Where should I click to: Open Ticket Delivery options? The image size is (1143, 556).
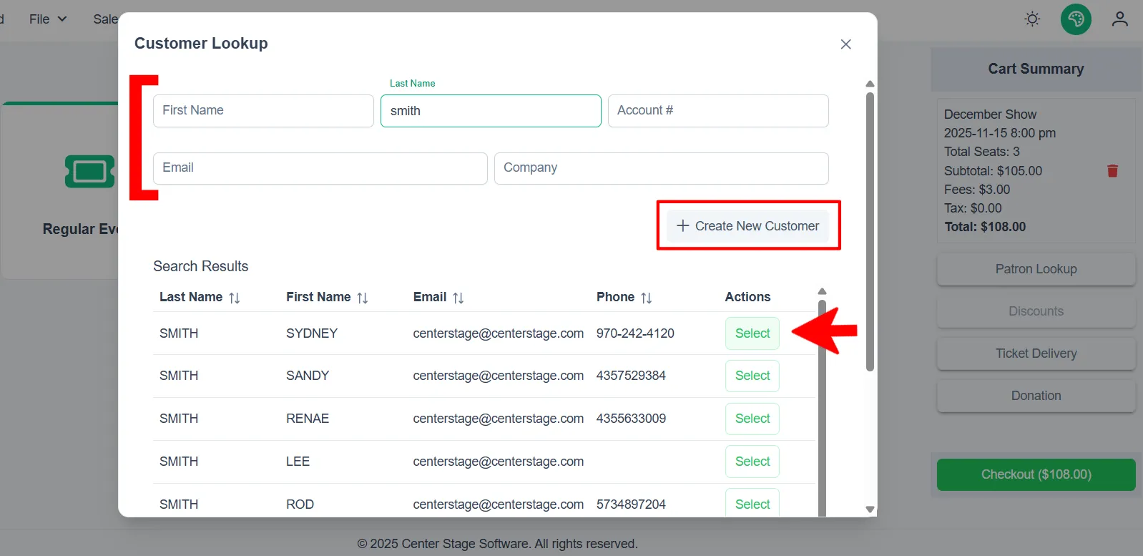[1036, 353]
